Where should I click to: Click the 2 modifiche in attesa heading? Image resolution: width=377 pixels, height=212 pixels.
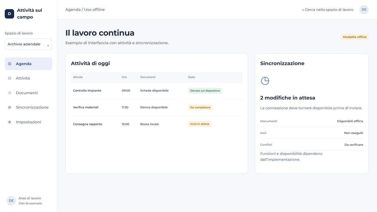tap(288, 98)
